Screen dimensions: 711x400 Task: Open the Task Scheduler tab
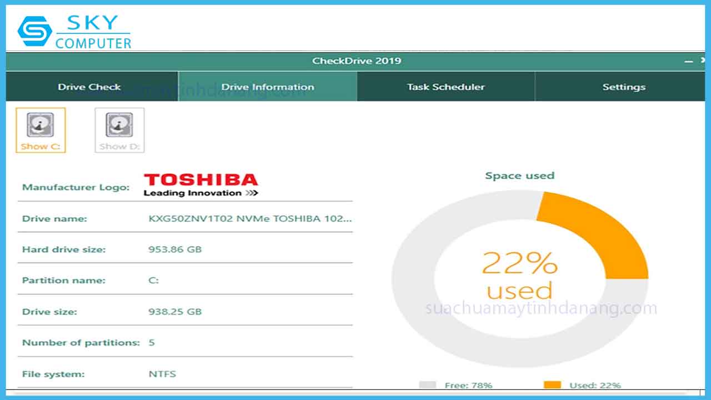[x=445, y=87]
